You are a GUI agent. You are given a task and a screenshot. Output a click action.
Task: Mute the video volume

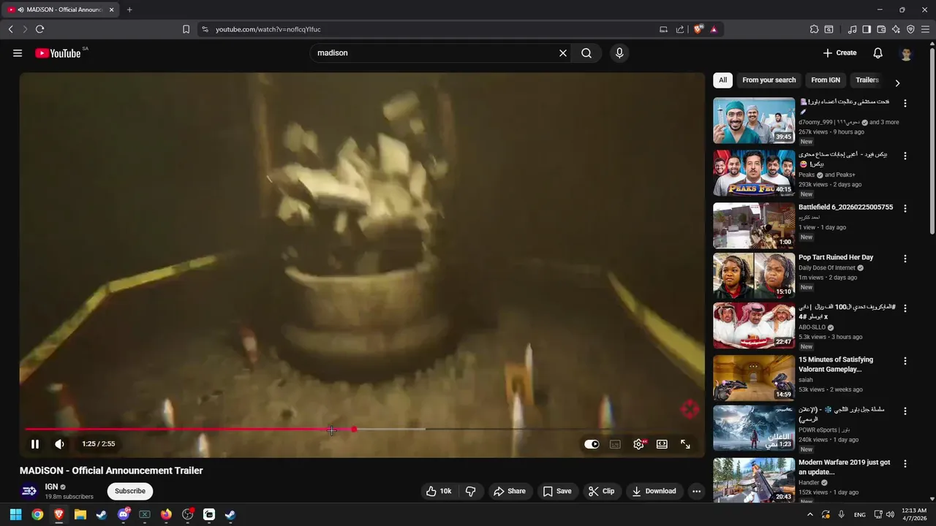pos(60,443)
